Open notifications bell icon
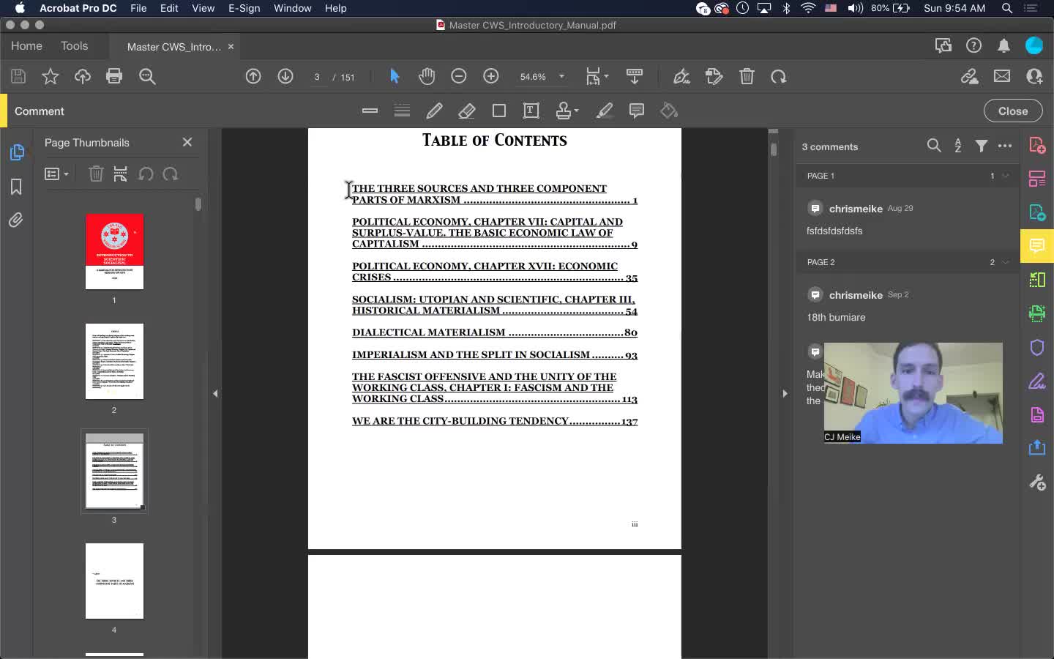Viewport: 1054px width, 659px height. tap(1003, 45)
